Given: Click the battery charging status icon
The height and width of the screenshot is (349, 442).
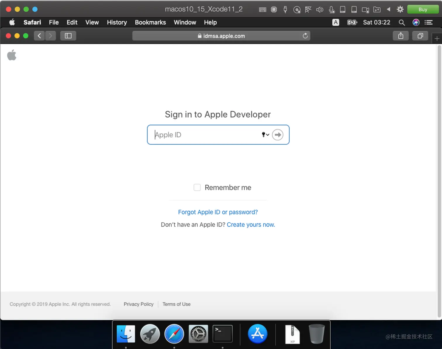Looking at the screenshot, I should [x=352, y=22].
